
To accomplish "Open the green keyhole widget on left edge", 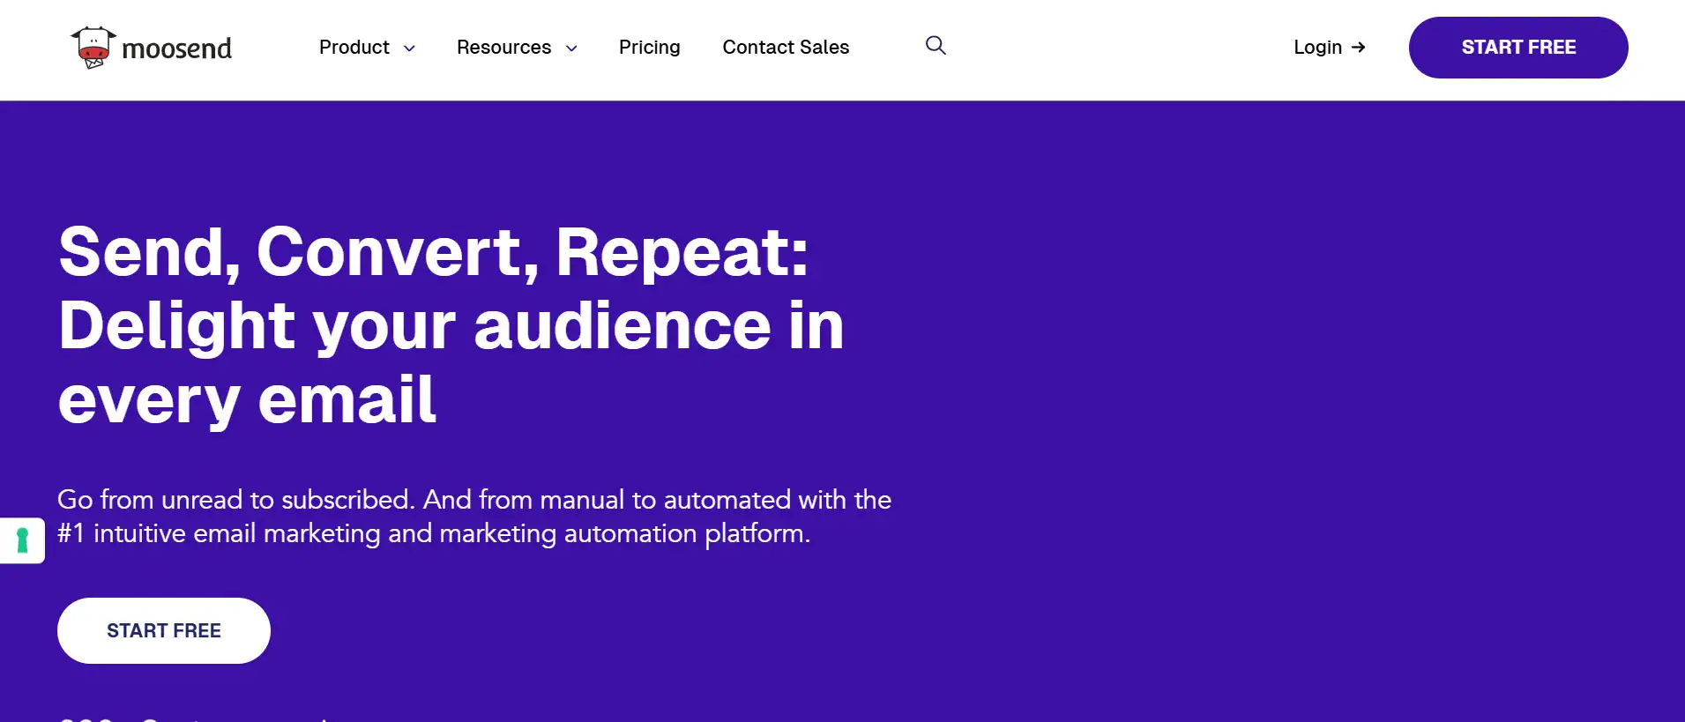I will pos(22,540).
